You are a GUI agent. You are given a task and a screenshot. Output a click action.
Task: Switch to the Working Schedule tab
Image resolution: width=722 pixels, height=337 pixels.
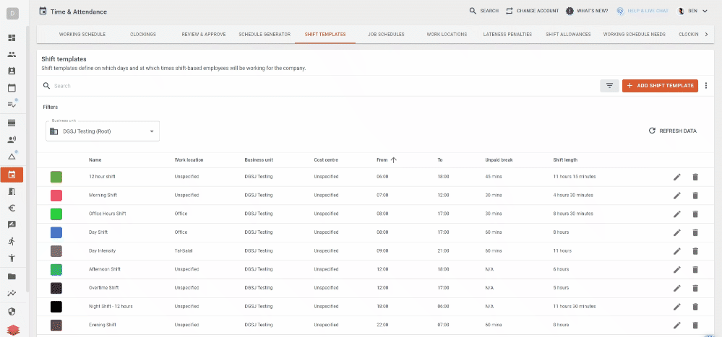(x=82, y=35)
